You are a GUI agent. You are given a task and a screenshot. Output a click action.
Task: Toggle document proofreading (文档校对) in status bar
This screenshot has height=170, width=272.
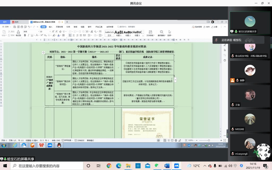click(x=80, y=140)
